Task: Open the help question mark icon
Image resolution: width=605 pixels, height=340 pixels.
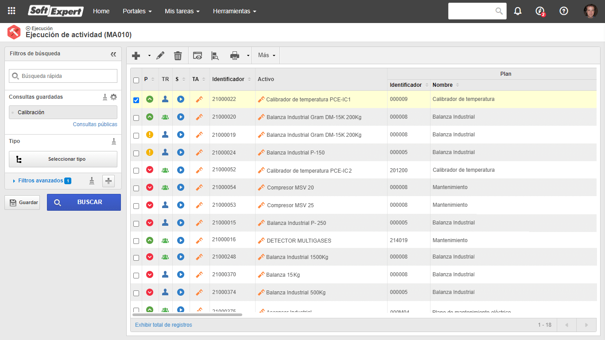Action: point(564,11)
